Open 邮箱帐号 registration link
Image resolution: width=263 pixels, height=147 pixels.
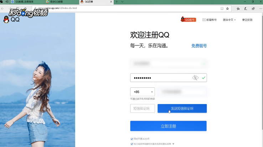tap(210, 20)
